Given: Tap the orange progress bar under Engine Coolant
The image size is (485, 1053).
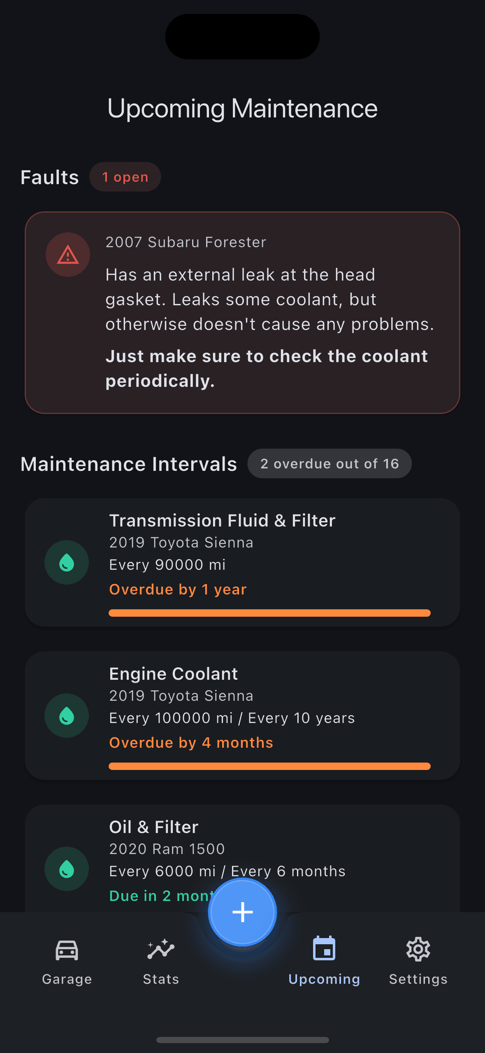Looking at the screenshot, I should (x=269, y=767).
